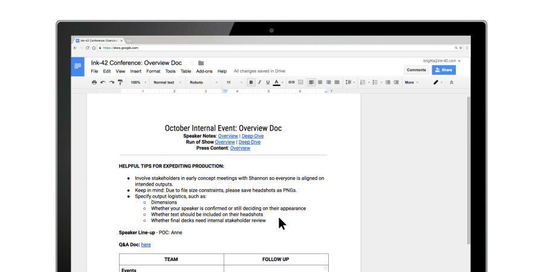Star this document
This screenshot has height=272, width=544.
coord(192,63)
